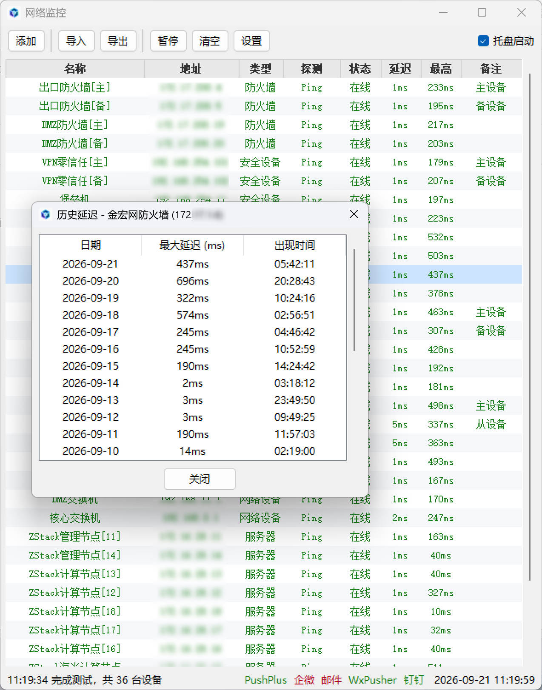Click the 类型 column header
Image resolution: width=542 pixels, height=690 pixels.
[x=261, y=68]
